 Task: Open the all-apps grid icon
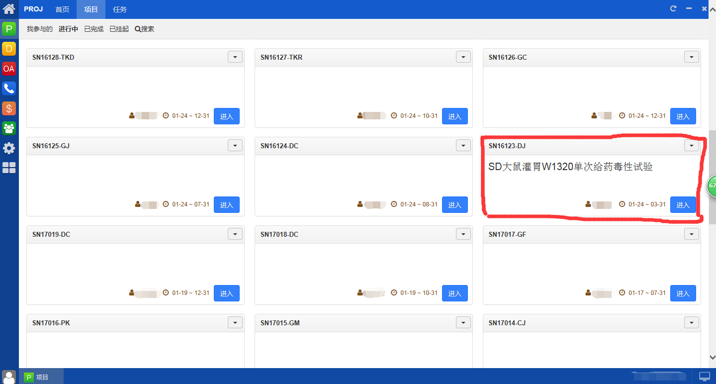[x=9, y=168]
